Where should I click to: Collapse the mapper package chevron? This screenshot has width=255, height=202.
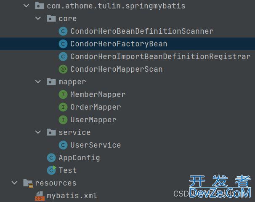click(x=38, y=82)
